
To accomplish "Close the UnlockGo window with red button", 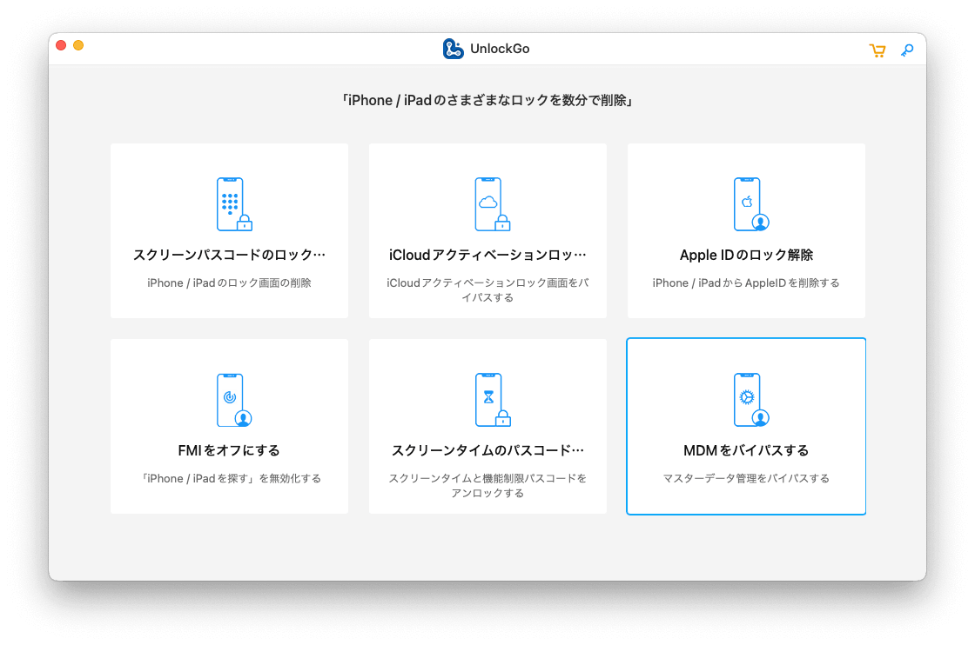I will 61,45.
